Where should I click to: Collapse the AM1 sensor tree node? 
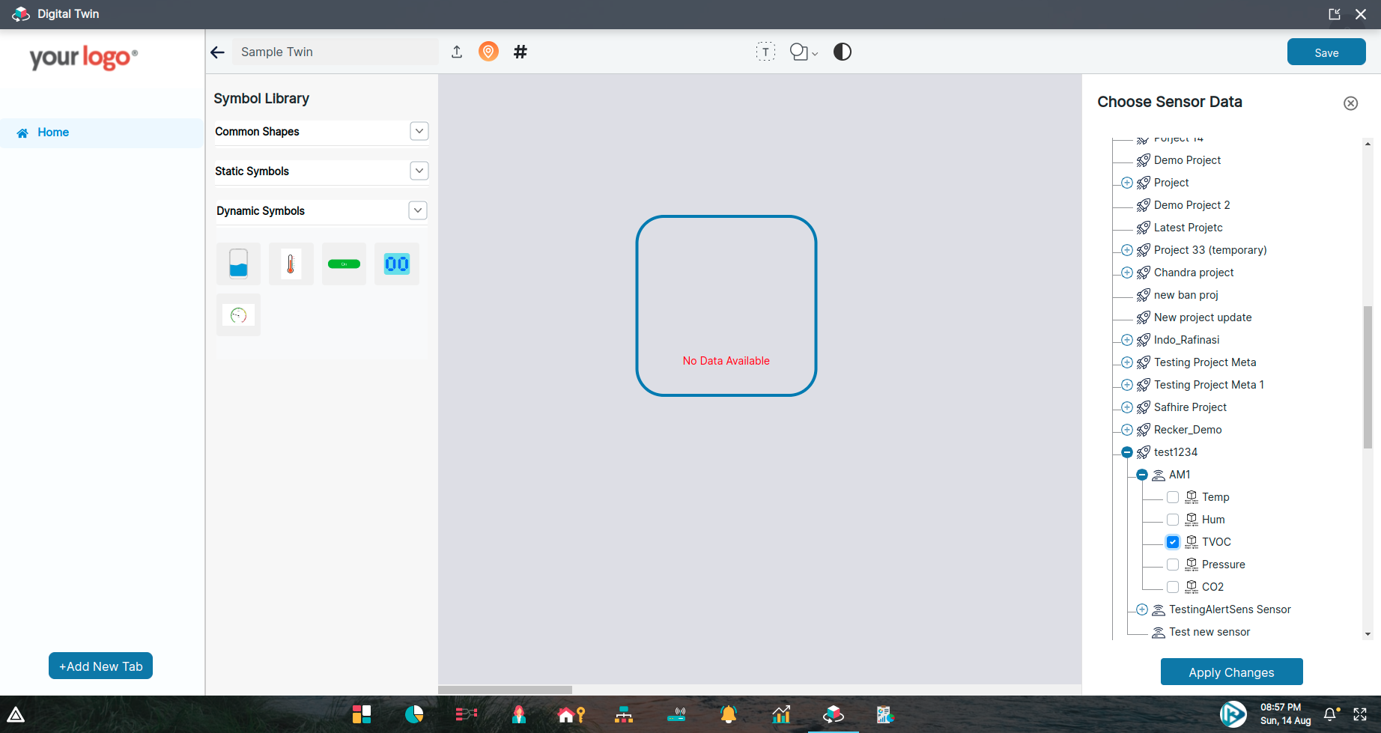1141,474
